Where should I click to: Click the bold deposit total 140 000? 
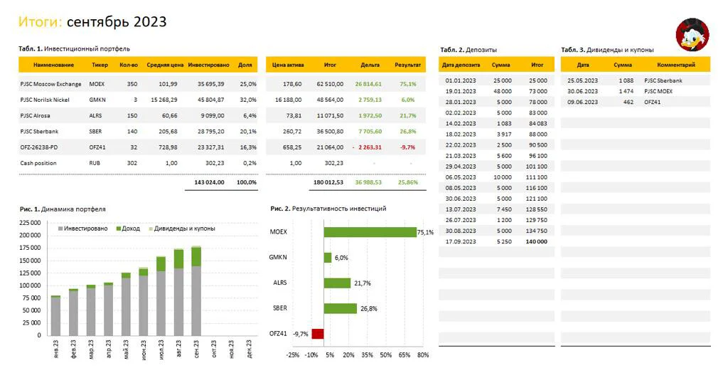tap(536, 242)
